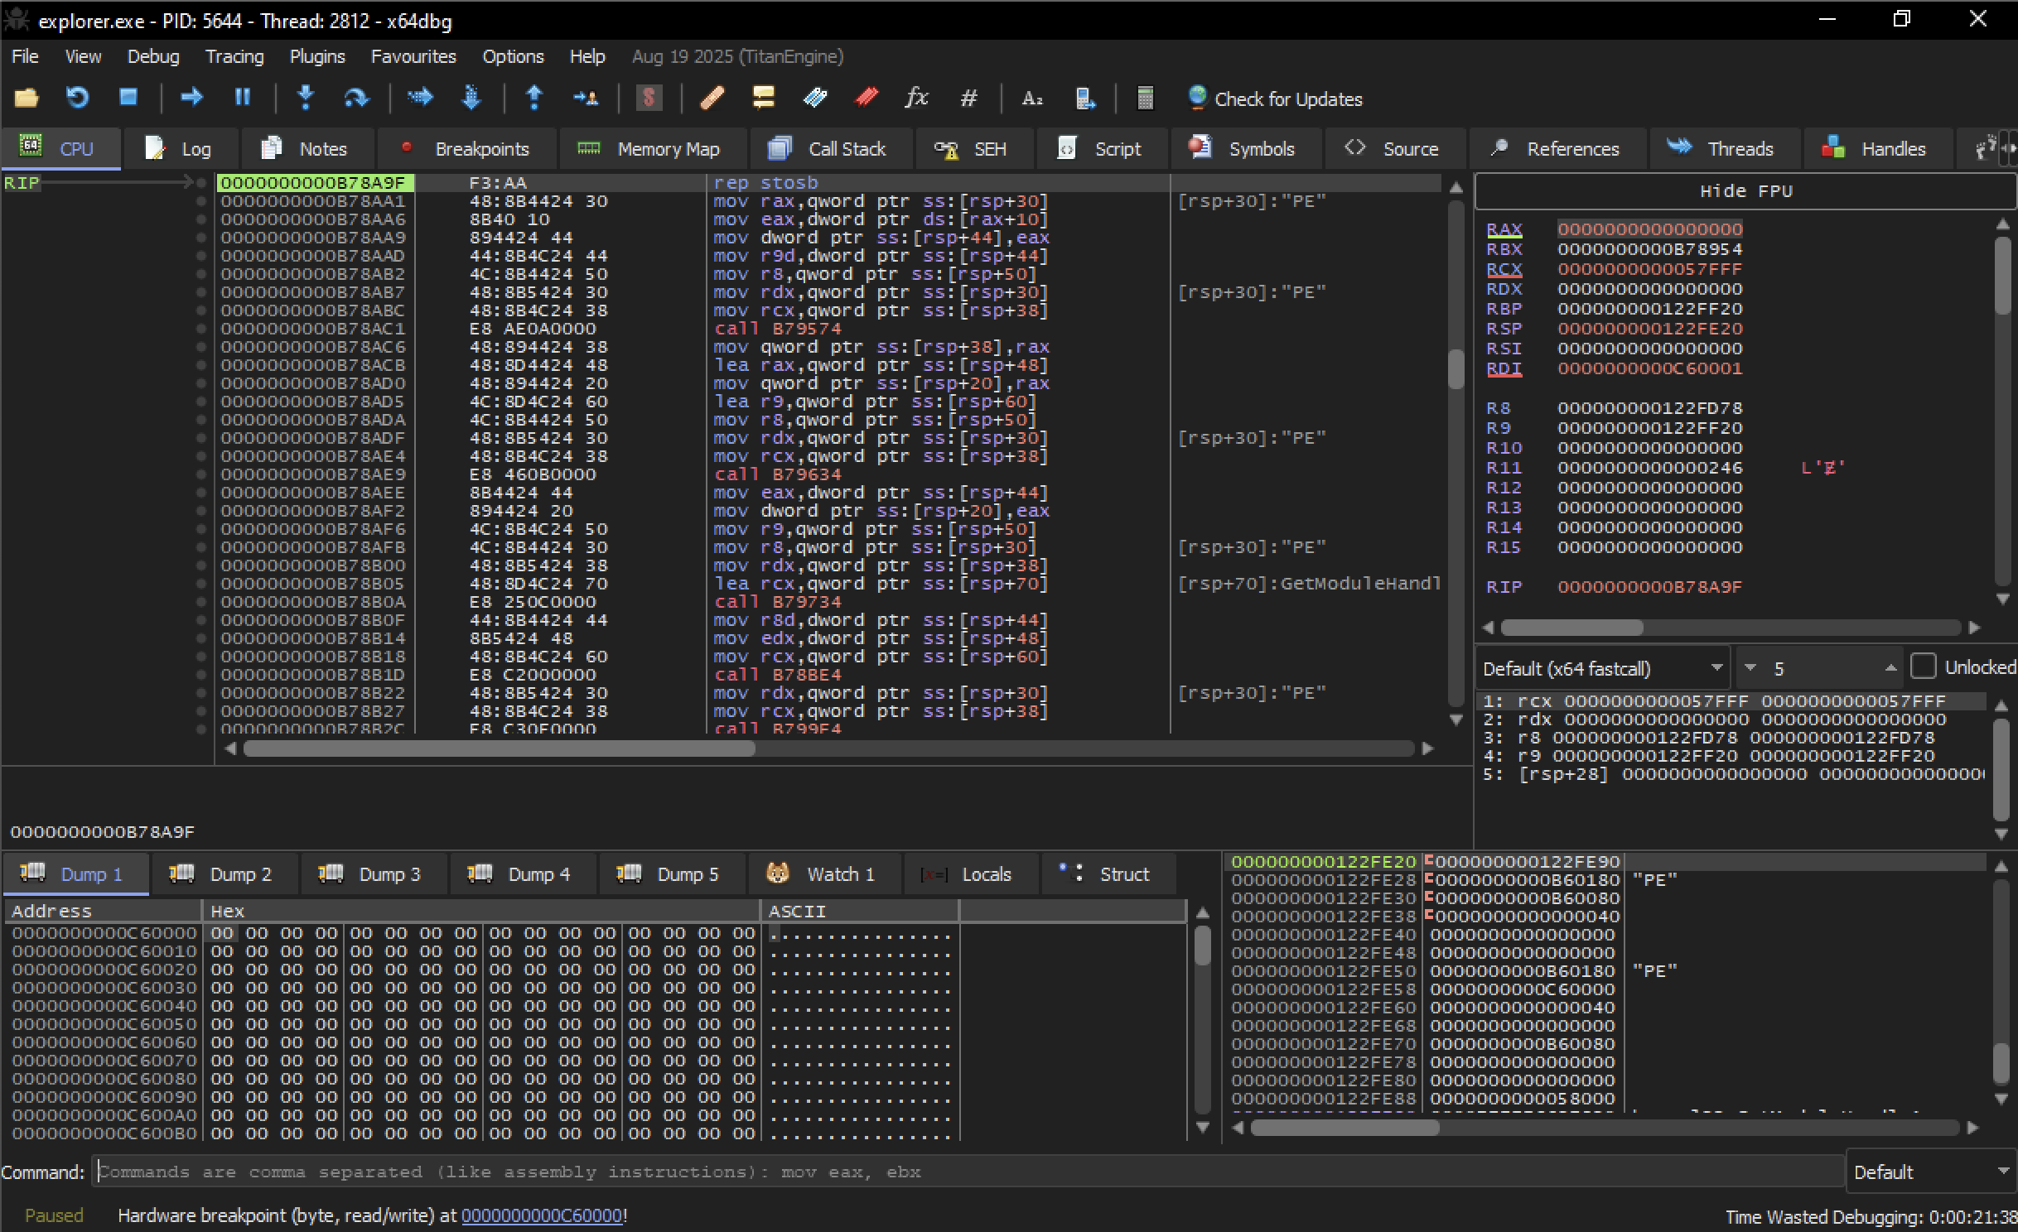Toggle breakpoint bullet at address 0000000000B78B22

200,693
